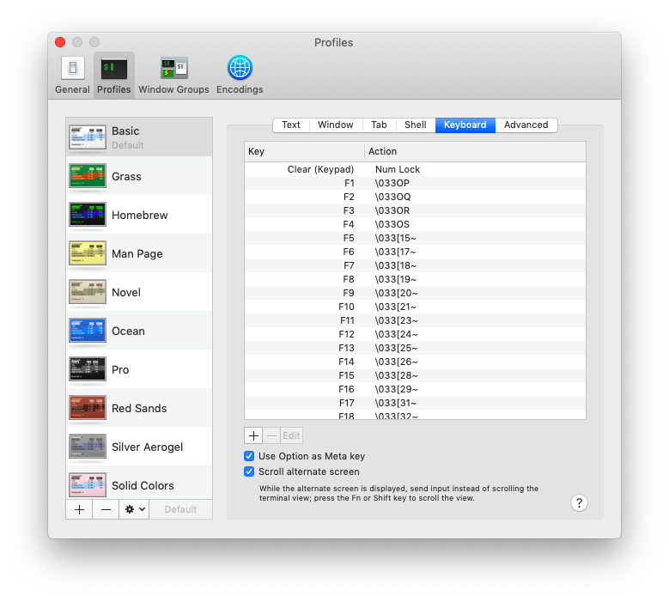Image resolution: width=669 pixels, height=602 pixels.
Task: Select the Clear (Keypad) row
Action: click(x=415, y=169)
